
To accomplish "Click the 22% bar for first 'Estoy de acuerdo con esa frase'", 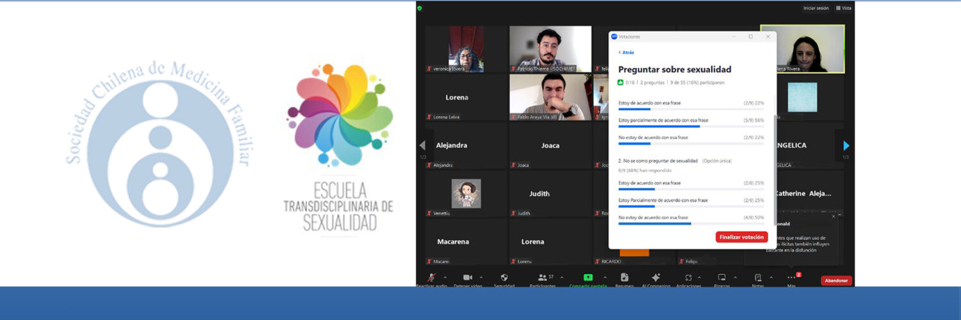I will 691,109.
